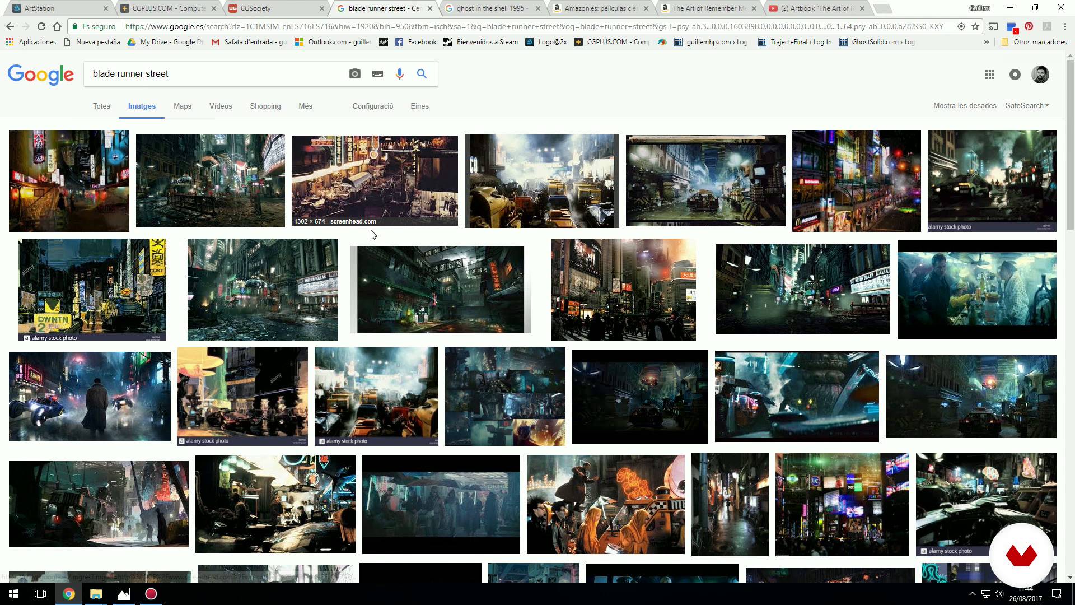The height and width of the screenshot is (605, 1075).
Task: Select the Vídeos search filter
Action: pos(221,106)
